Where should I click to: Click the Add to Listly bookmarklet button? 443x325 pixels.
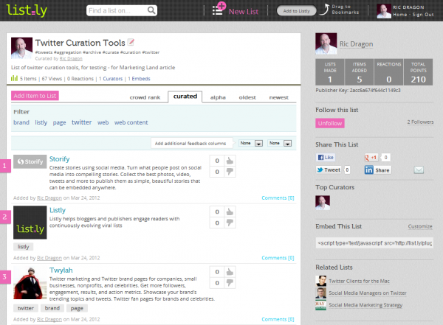click(296, 11)
